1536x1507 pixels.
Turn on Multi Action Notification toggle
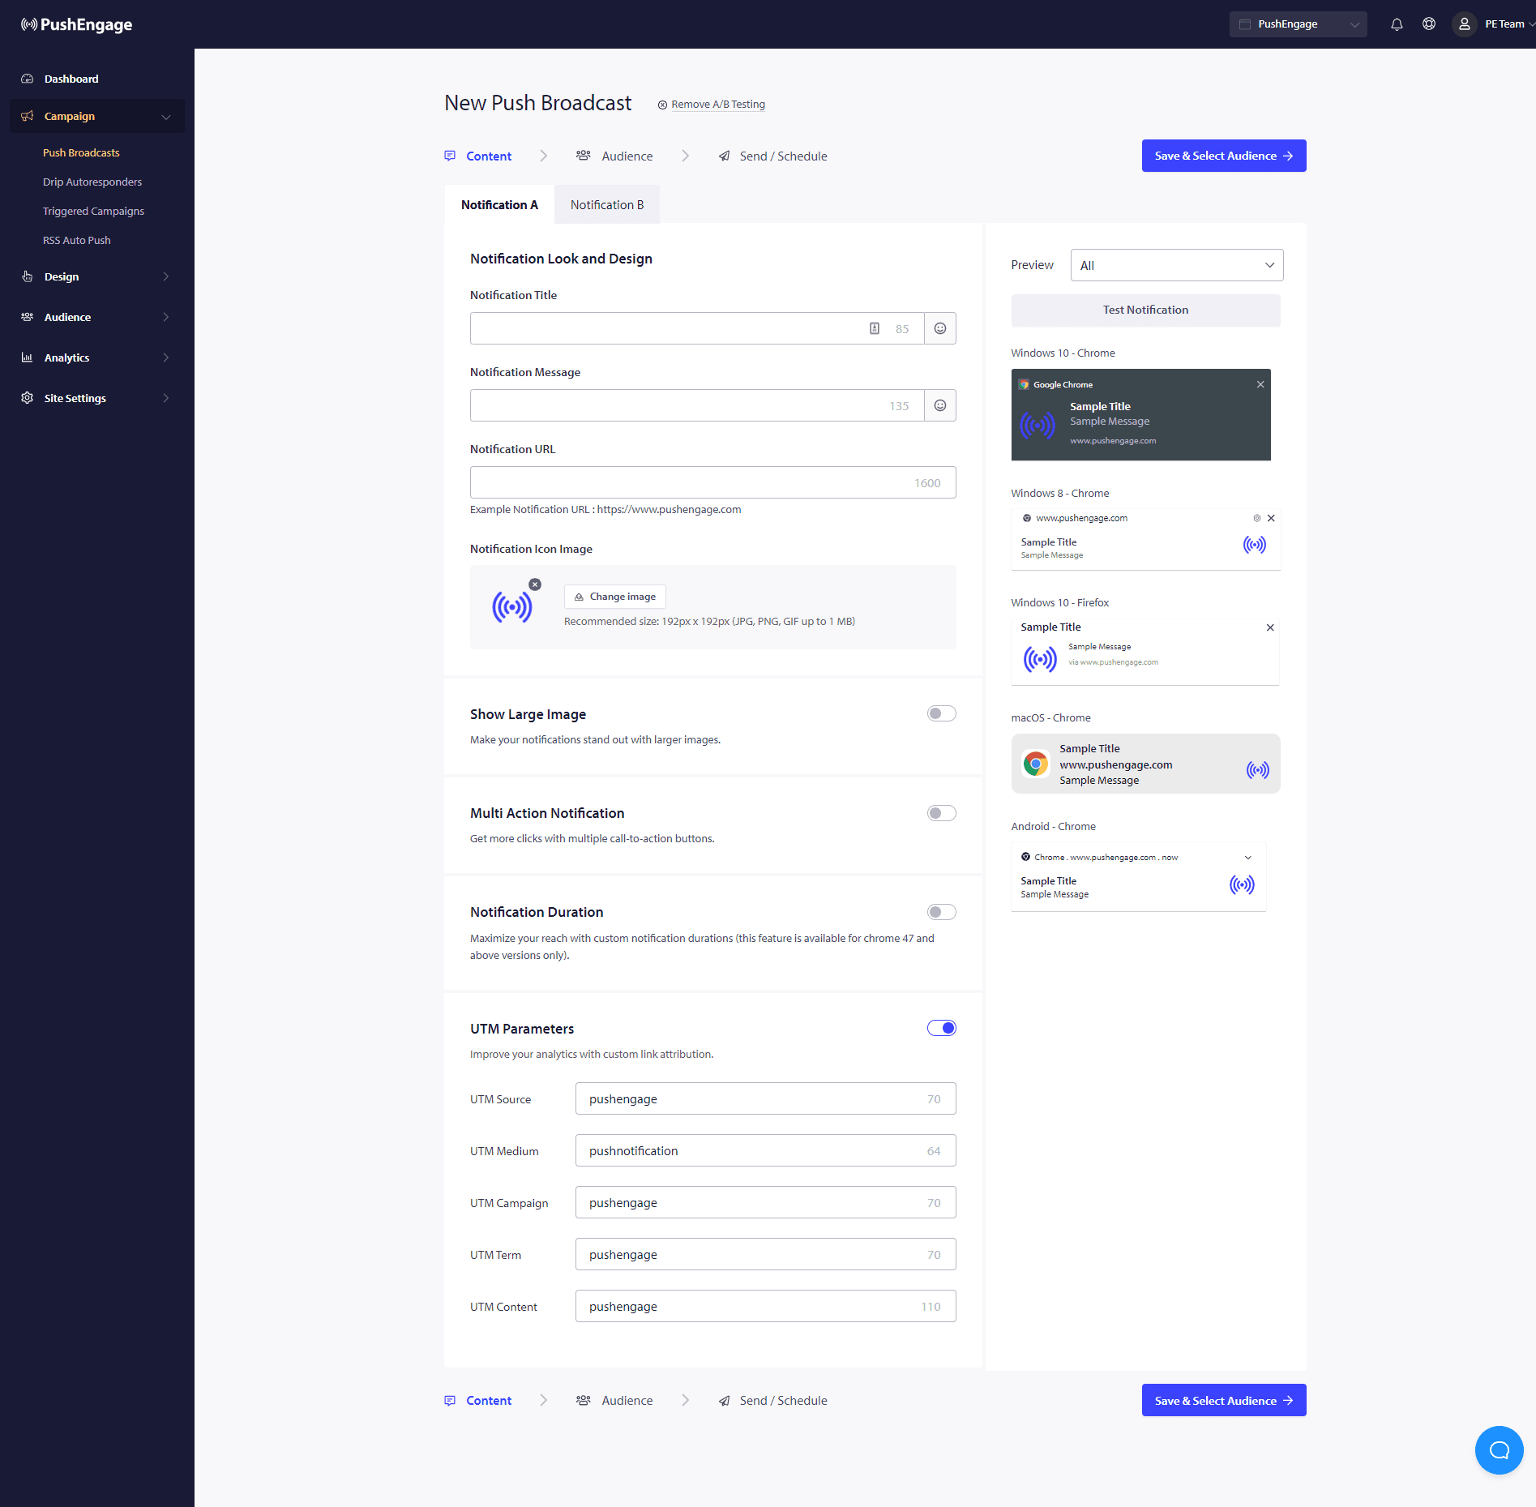pyautogui.click(x=941, y=813)
